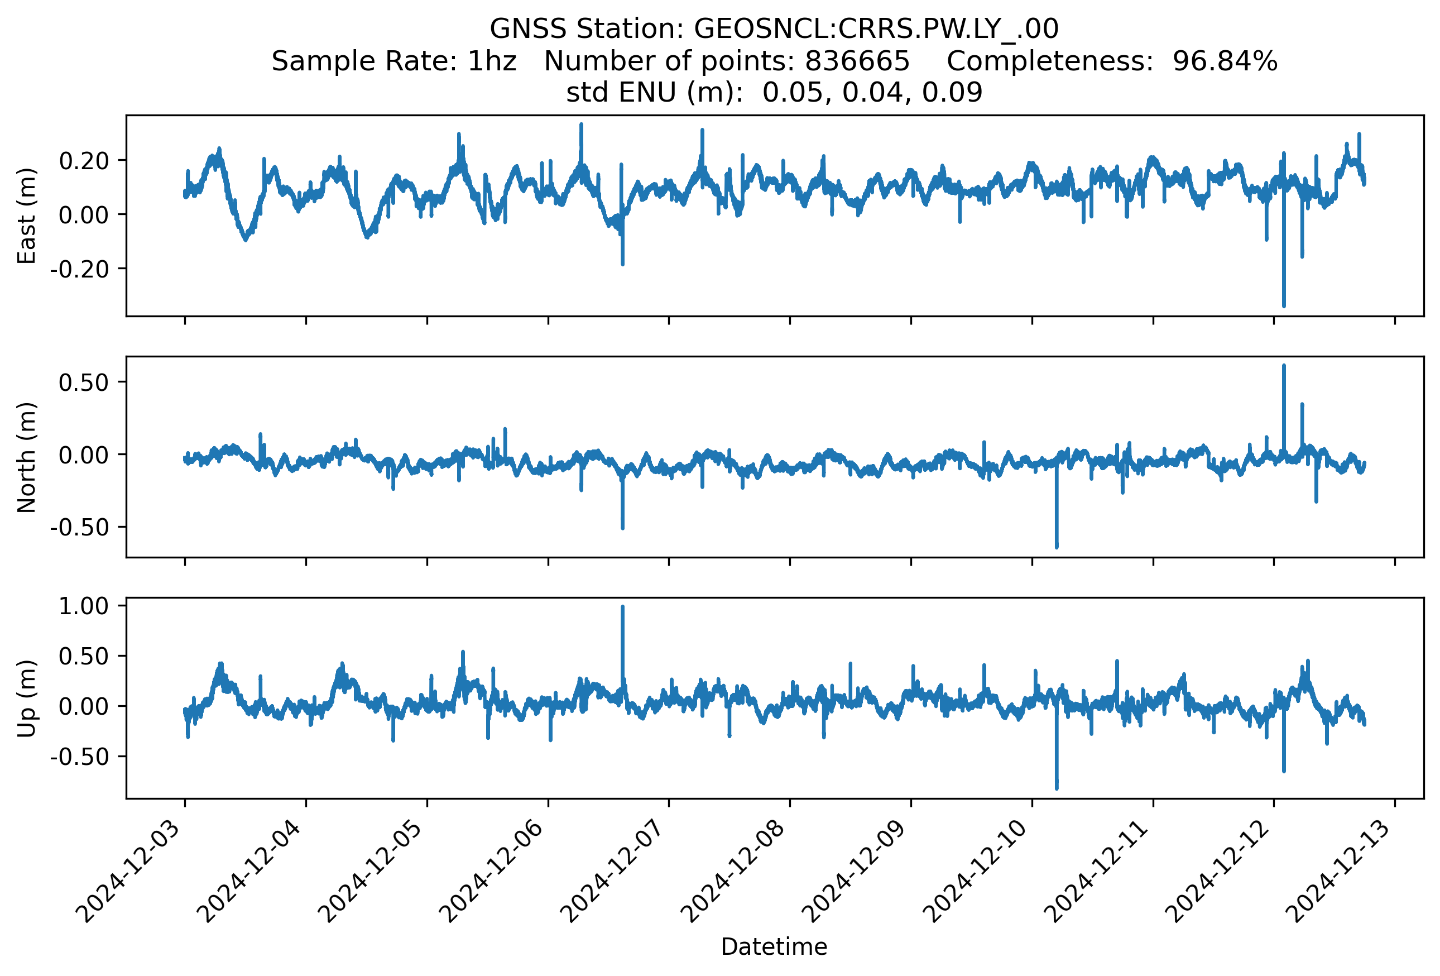Viewport: 1440px width, 976px height.
Task: Click the 0.50 tick on North axis
Action: tap(84, 382)
